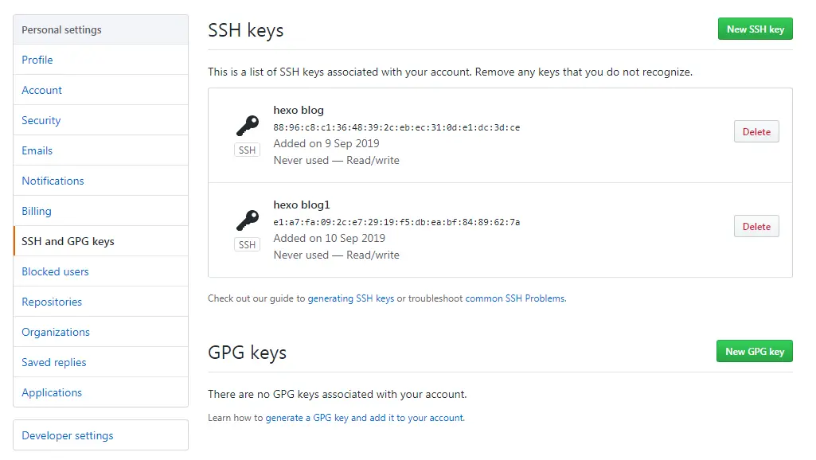The image size is (816, 460).
Task: Open the Profile settings page
Action: coord(37,60)
